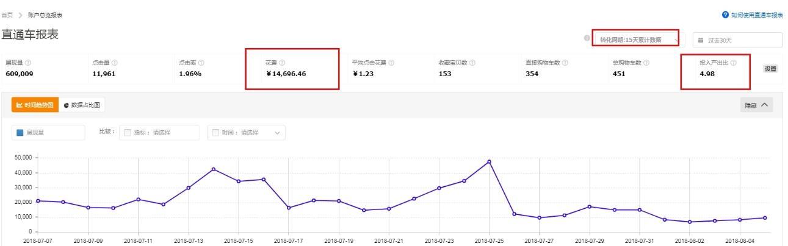Go to 首页 breadcrumb
The width and height of the screenshot is (788, 246).
[7, 15]
